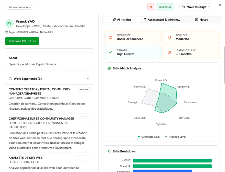Open WhatsApp sharing from Download CV button

point(35,41)
